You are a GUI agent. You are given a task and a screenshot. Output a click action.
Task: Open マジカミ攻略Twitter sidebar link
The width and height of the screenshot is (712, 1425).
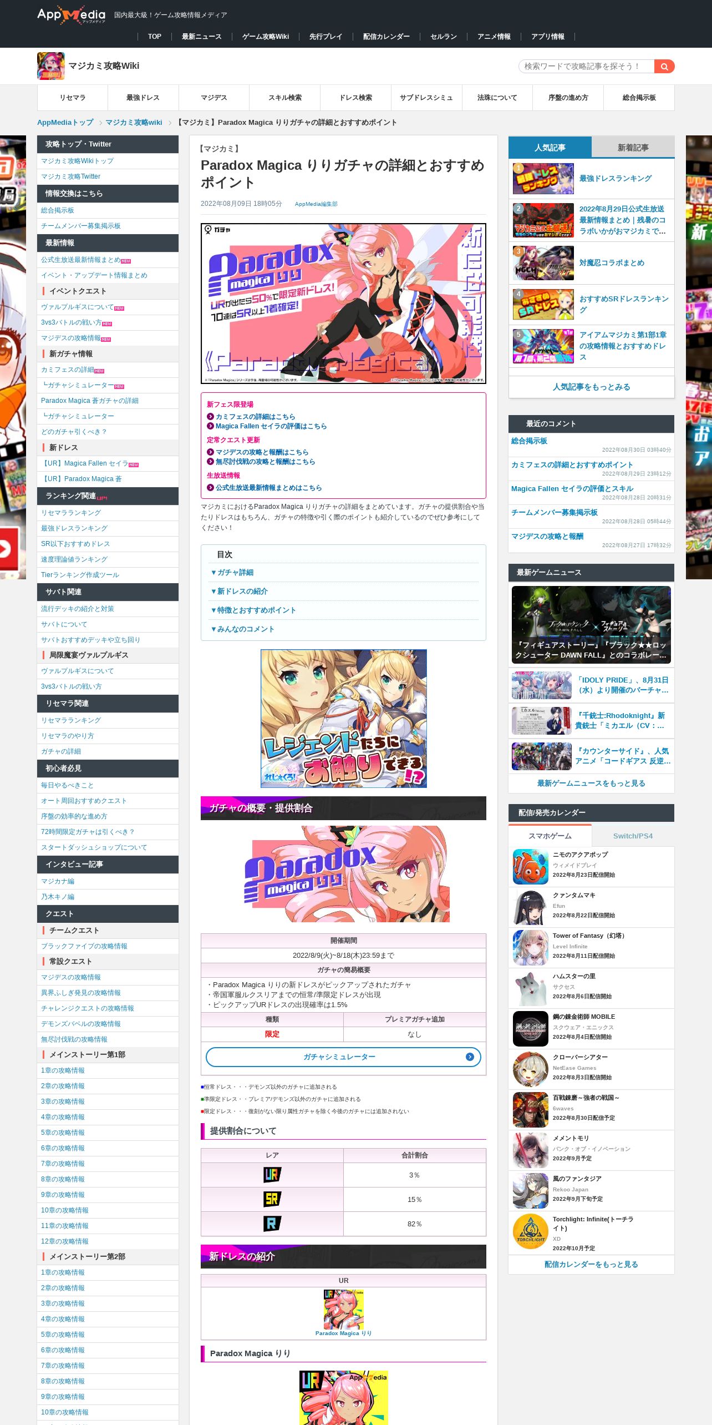coord(70,176)
